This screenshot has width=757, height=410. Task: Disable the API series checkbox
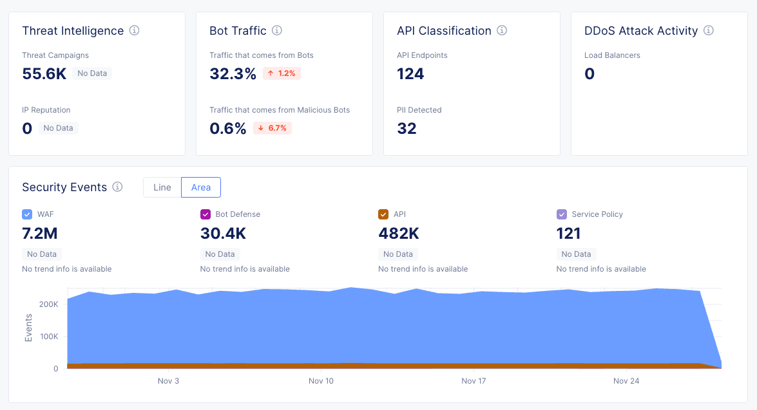point(383,214)
